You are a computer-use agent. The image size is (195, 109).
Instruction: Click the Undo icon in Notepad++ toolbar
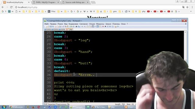[x=71, y=27]
